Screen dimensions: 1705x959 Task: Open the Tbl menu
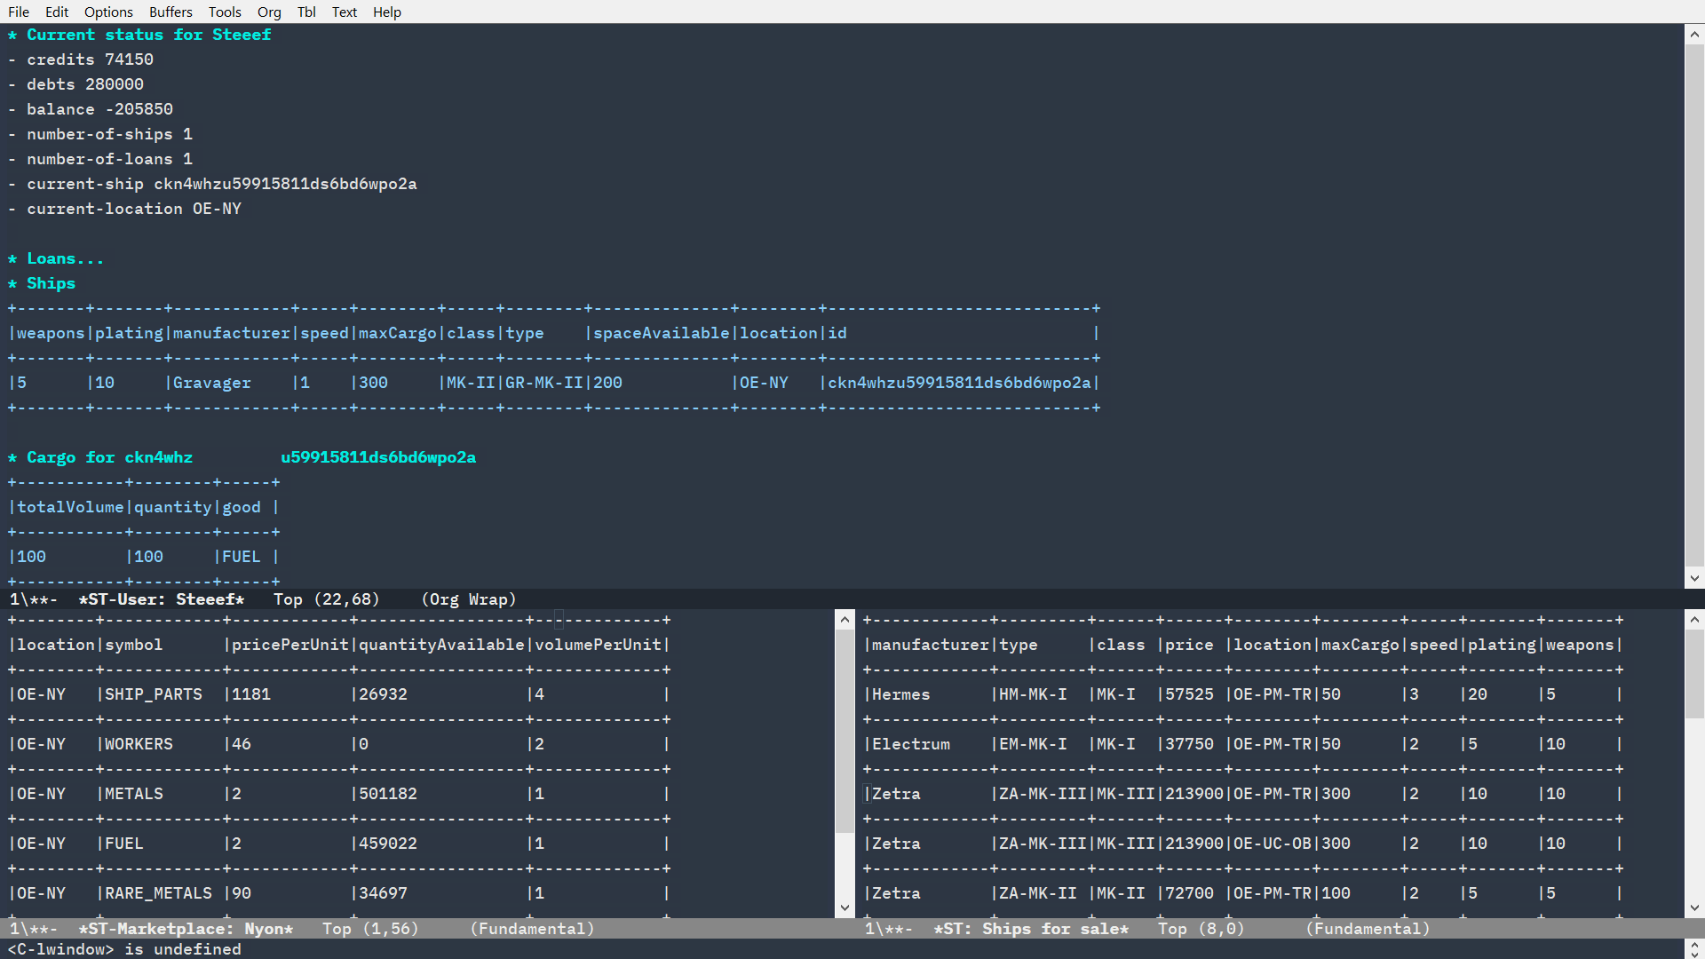[306, 12]
